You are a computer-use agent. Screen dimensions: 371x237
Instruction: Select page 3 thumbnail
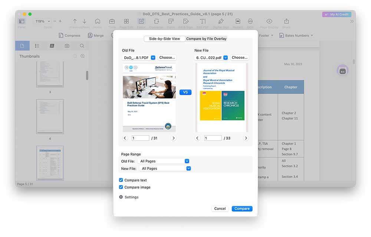[x=50, y=74]
